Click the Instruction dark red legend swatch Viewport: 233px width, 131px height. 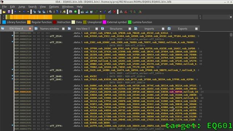55,22
